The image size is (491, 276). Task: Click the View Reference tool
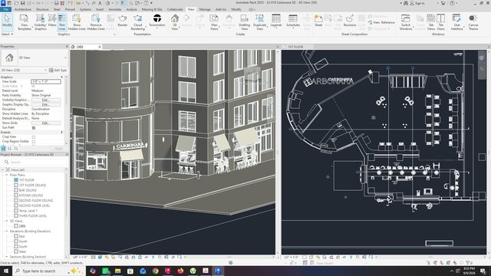381,22
